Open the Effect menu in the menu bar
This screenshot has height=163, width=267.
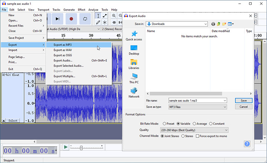pos(82,10)
